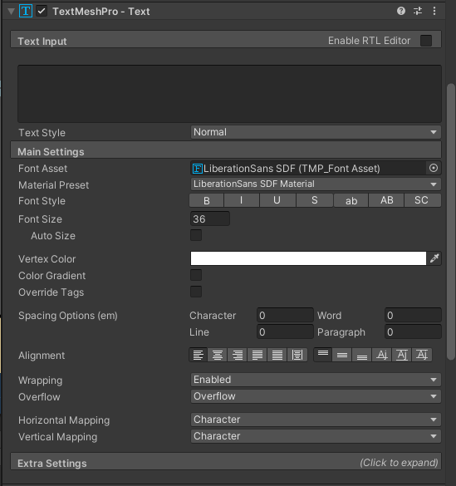Image resolution: width=456 pixels, height=486 pixels.
Task: Set vertical alignment to middle
Action: click(x=342, y=355)
